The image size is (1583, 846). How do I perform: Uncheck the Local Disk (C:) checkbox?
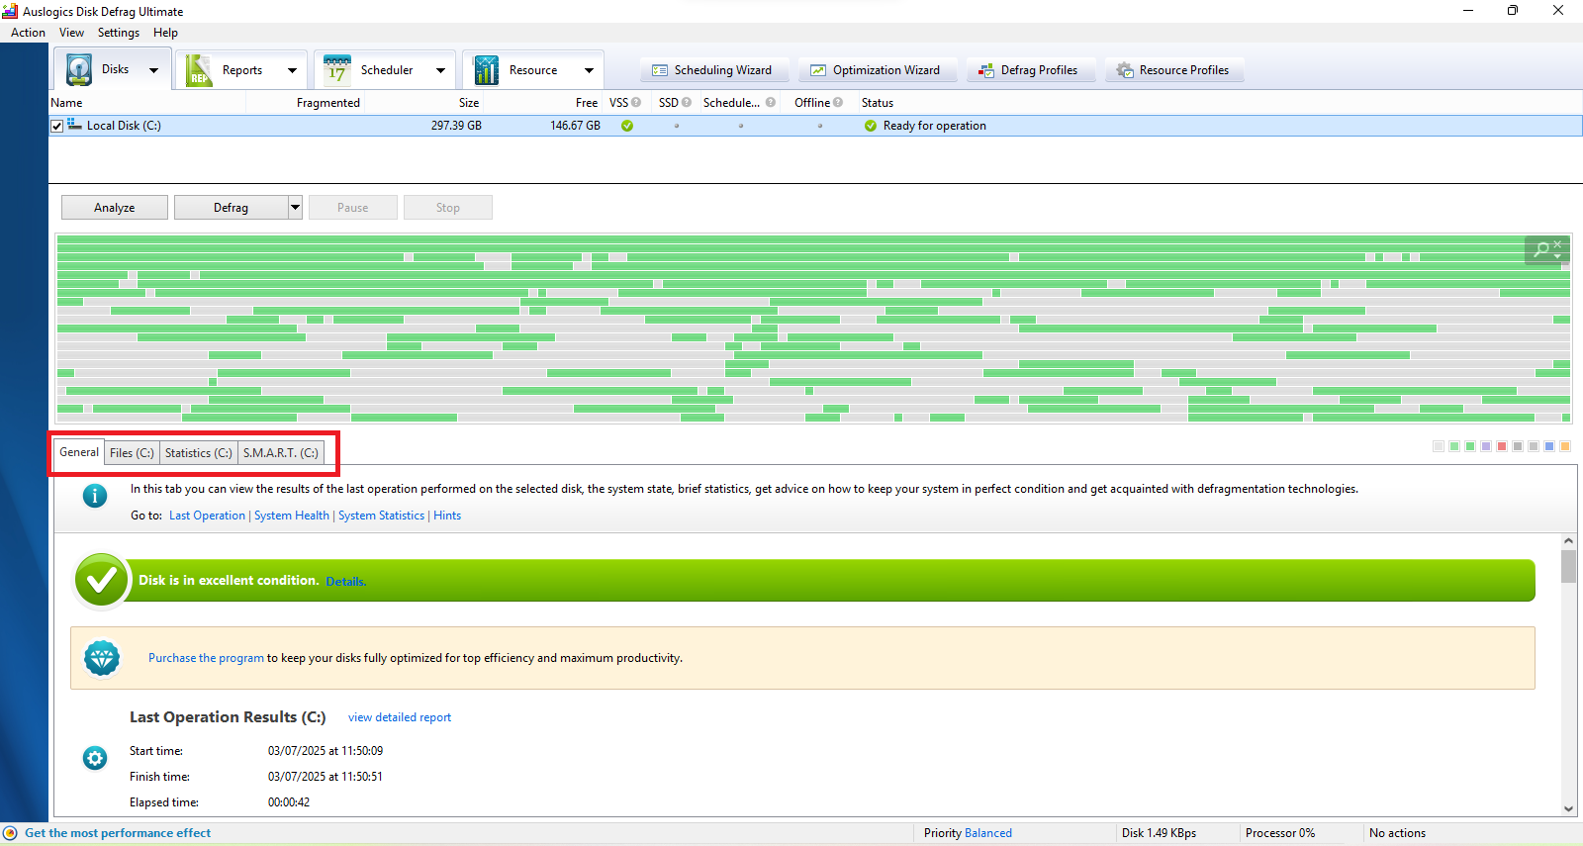57,126
